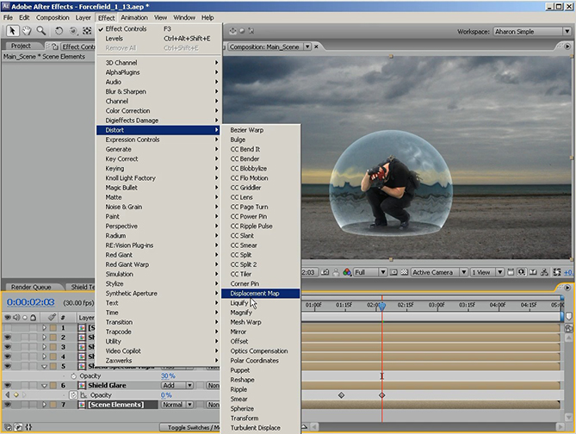576x434 pixels.
Task: Click Shield Glare opacity value 0%
Action: pyautogui.click(x=166, y=395)
